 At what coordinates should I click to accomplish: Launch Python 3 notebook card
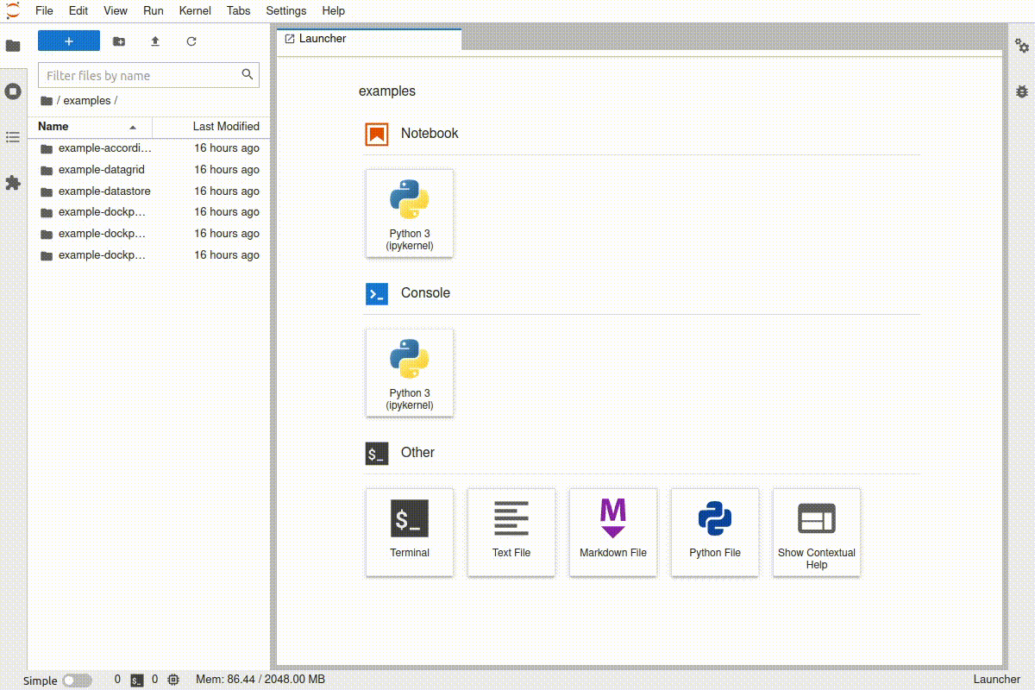(x=410, y=213)
